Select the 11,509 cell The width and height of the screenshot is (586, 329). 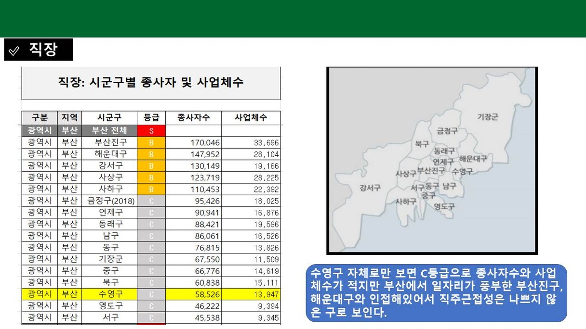pos(251,259)
